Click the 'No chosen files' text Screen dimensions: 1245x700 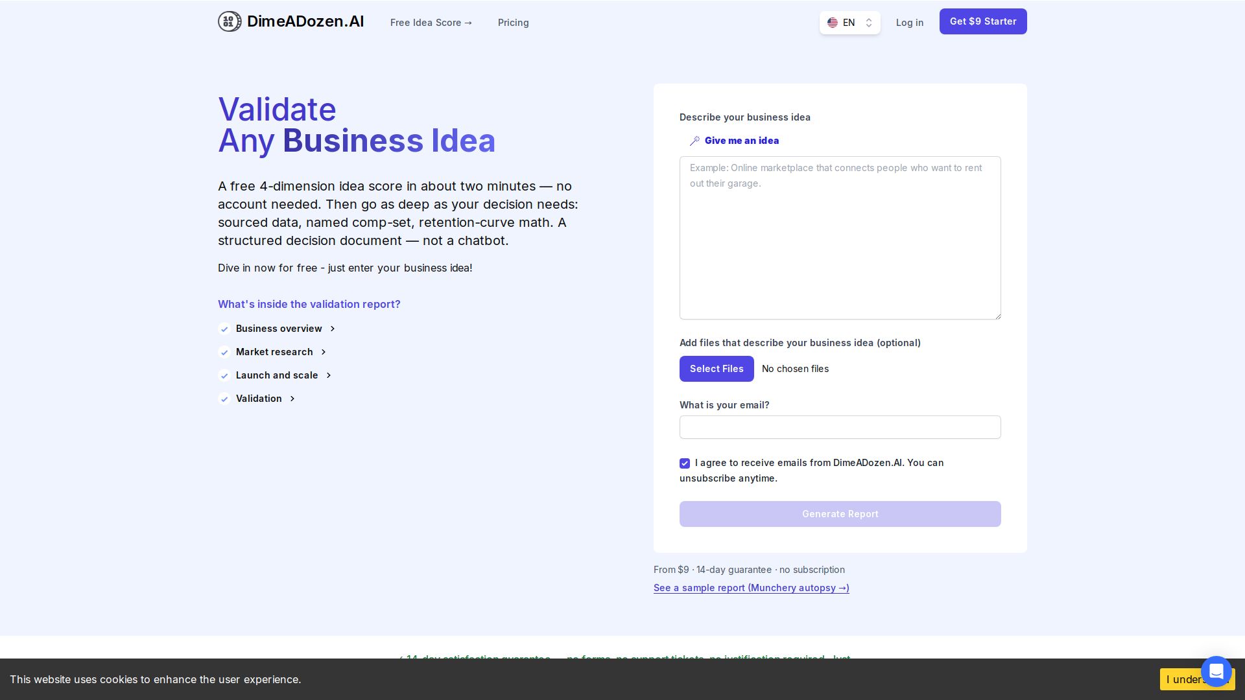click(796, 369)
